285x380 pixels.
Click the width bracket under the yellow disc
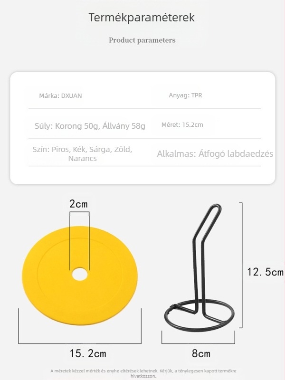coord(80,342)
